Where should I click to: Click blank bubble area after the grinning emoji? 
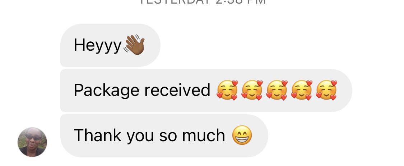tap(259, 135)
